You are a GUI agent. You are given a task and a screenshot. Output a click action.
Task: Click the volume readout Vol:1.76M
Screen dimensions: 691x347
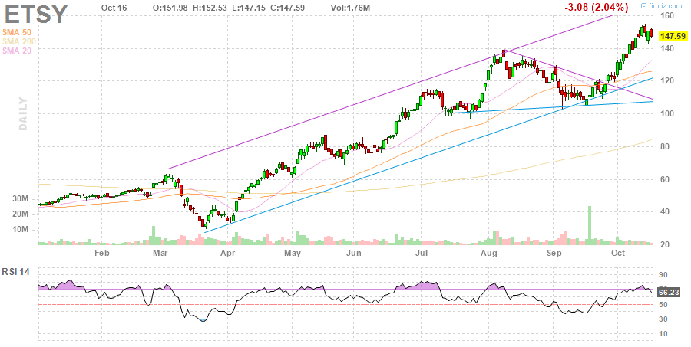click(x=349, y=7)
